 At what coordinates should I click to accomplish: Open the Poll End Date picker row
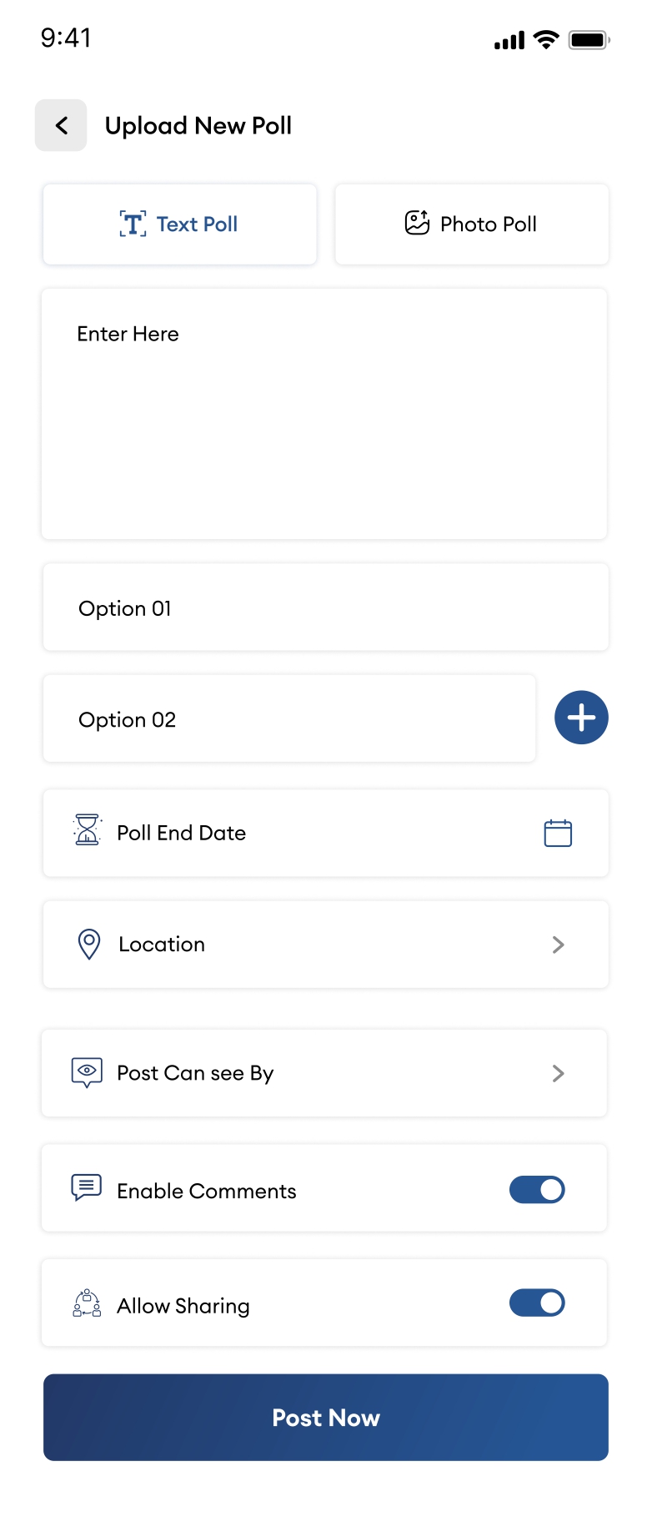click(325, 833)
